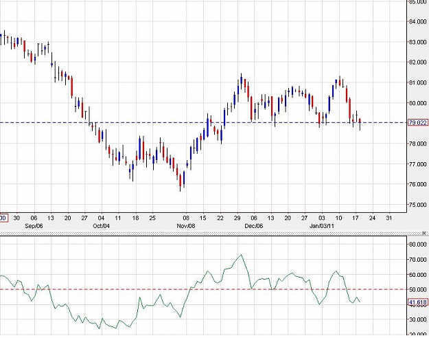Image resolution: width=429 pixels, height=338 pixels.
Task: Click the 50.000 indicator axis label
Action: tap(418, 289)
